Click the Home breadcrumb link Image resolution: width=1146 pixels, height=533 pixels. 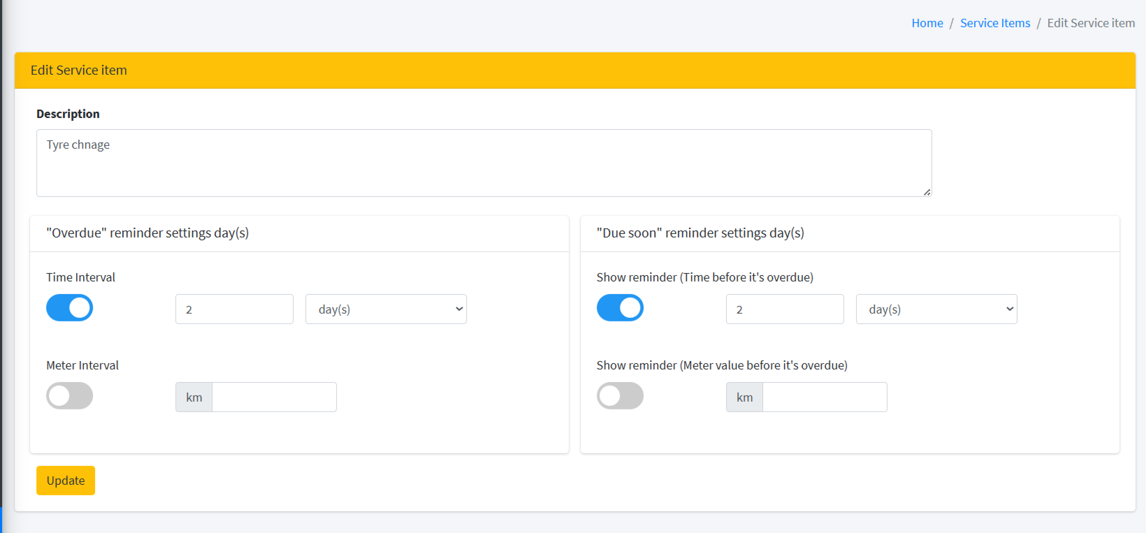[927, 23]
